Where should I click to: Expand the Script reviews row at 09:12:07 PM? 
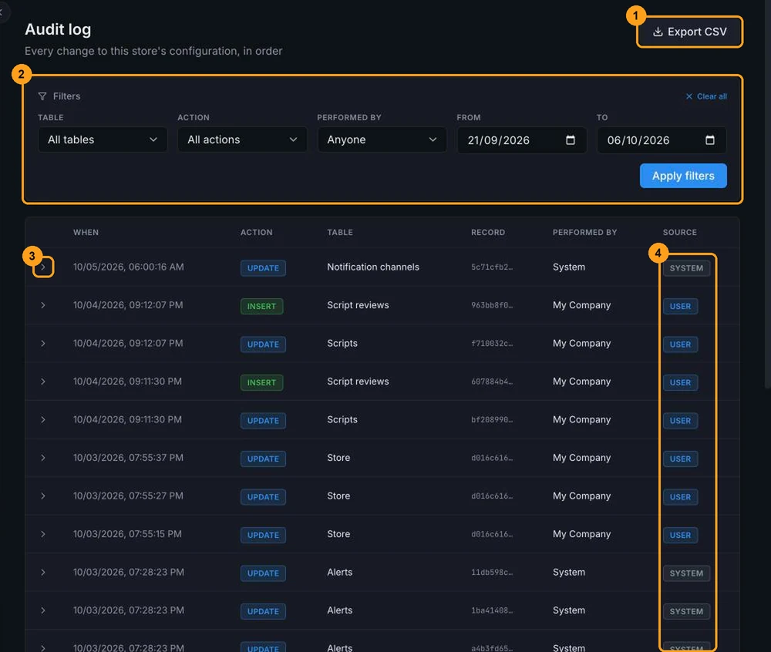point(43,305)
